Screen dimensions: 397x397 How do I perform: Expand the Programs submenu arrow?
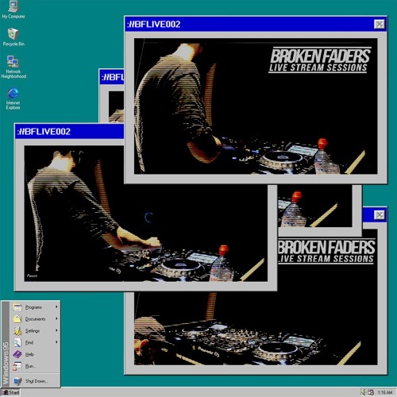tap(56, 307)
